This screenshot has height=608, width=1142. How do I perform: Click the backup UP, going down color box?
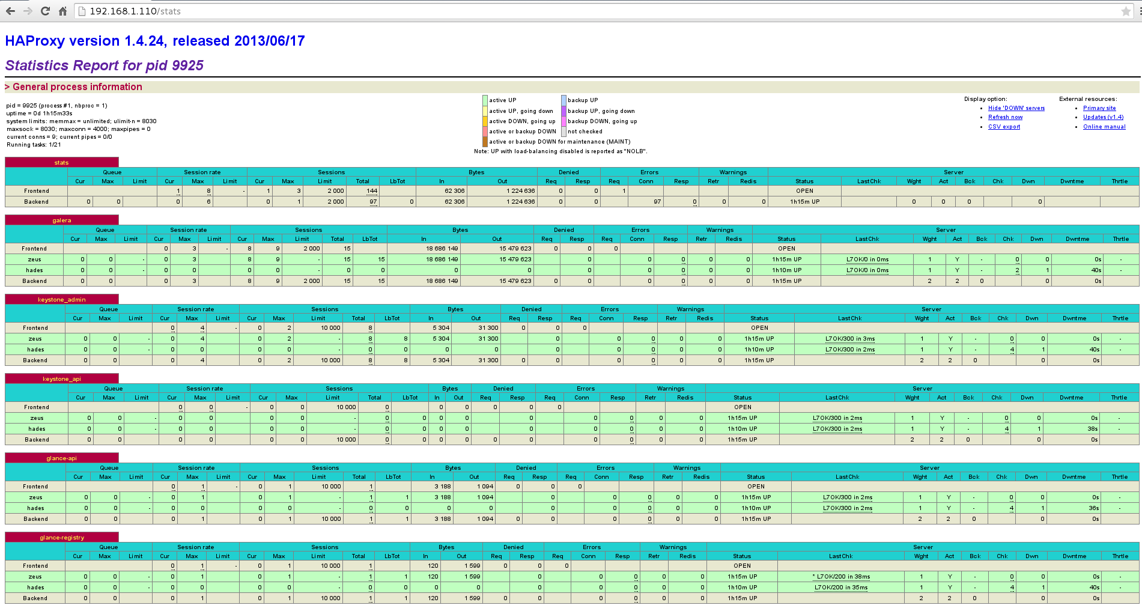[563, 111]
